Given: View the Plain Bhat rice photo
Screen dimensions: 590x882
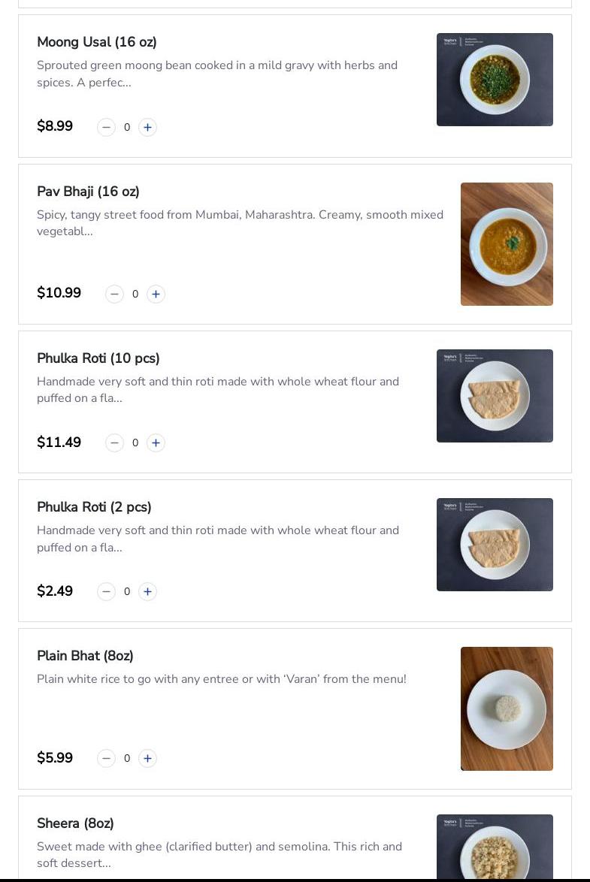Looking at the screenshot, I should click(507, 708).
